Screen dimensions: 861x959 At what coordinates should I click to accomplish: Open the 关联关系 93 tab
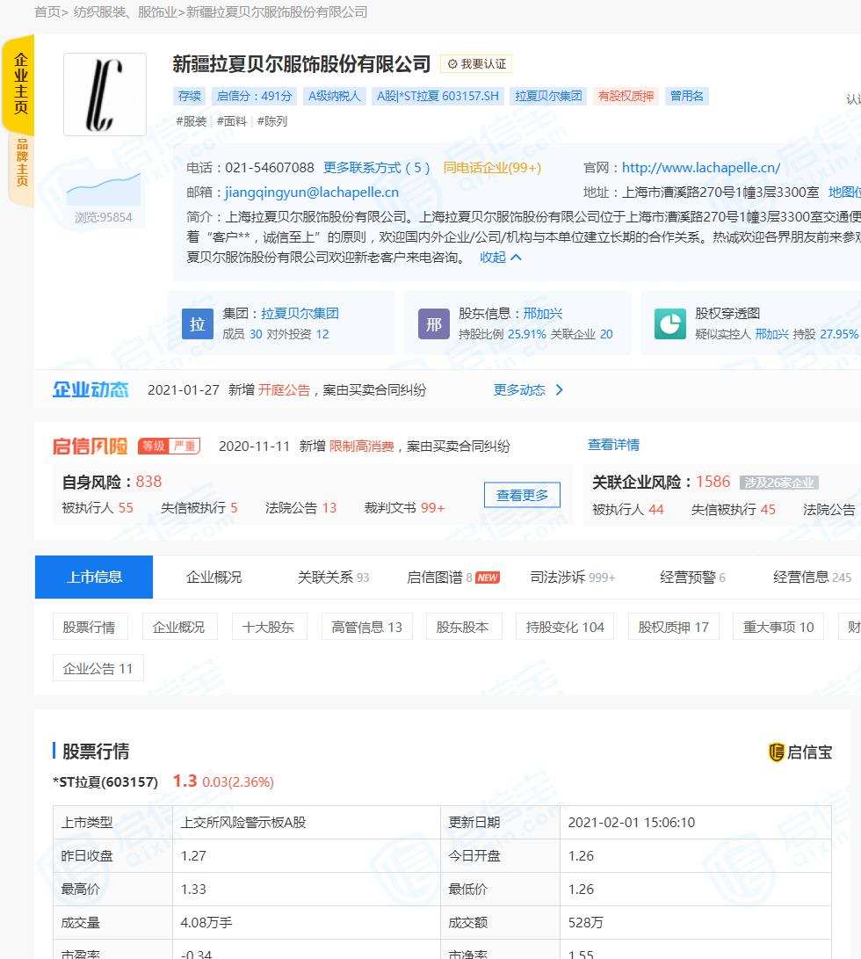(333, 577)
